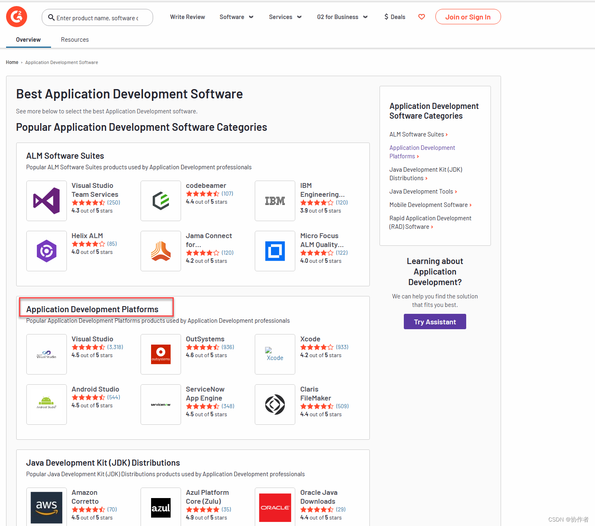The width and height of the screenshot is (595, 526).
Task: View the (936) OutSystems reviews
Action: [x=228, y=347]
